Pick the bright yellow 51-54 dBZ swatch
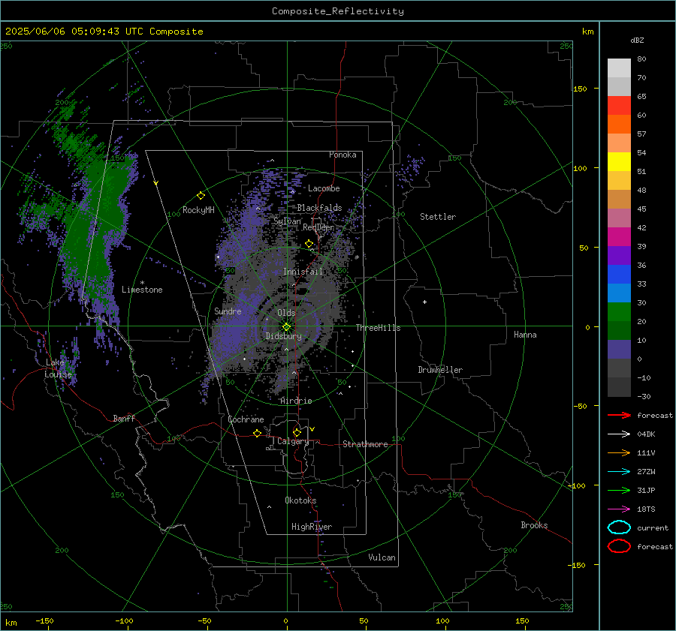The height and width of the screenshot is (631, 676). tap(619, 161)
